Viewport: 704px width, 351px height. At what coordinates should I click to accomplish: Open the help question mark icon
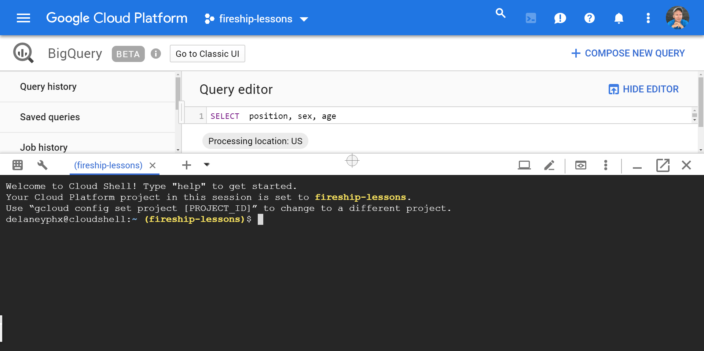pos(589,18)
